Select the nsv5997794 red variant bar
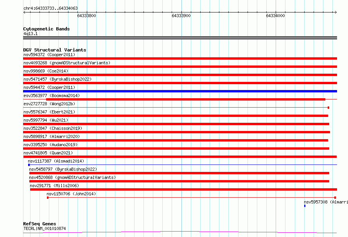348x237 pixels. [176, 124]
